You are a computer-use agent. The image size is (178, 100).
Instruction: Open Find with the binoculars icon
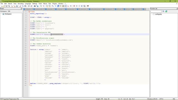point(35,6)
